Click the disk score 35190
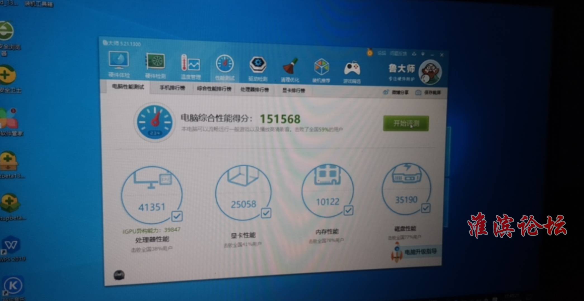The width and height of the screenshot is (584, 301). (x=406, y=200)
